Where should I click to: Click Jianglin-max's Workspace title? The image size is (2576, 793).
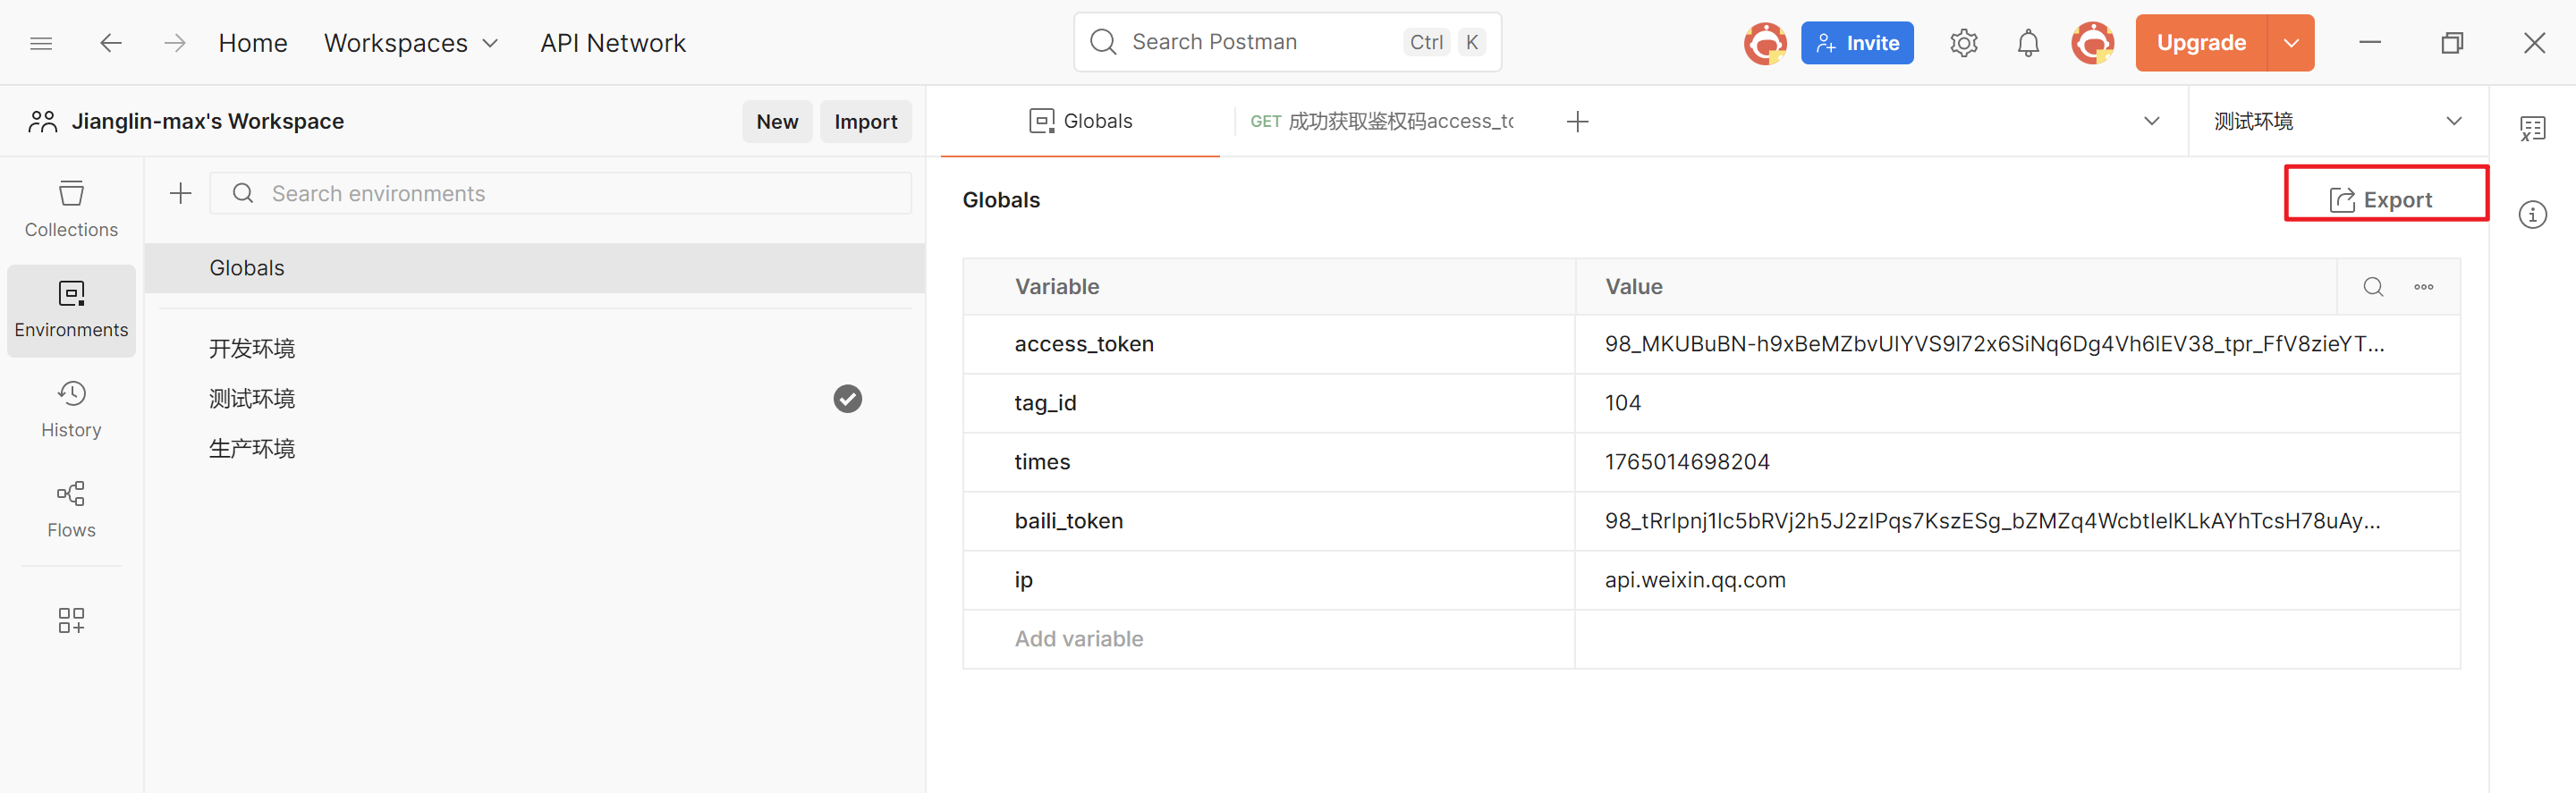click(x=207, y=121)
